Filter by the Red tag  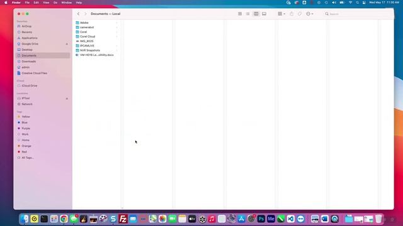24,152
